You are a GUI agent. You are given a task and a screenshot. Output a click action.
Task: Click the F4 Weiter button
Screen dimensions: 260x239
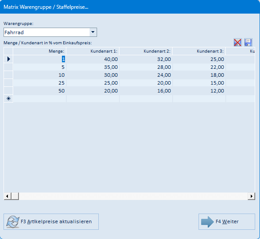227,221
